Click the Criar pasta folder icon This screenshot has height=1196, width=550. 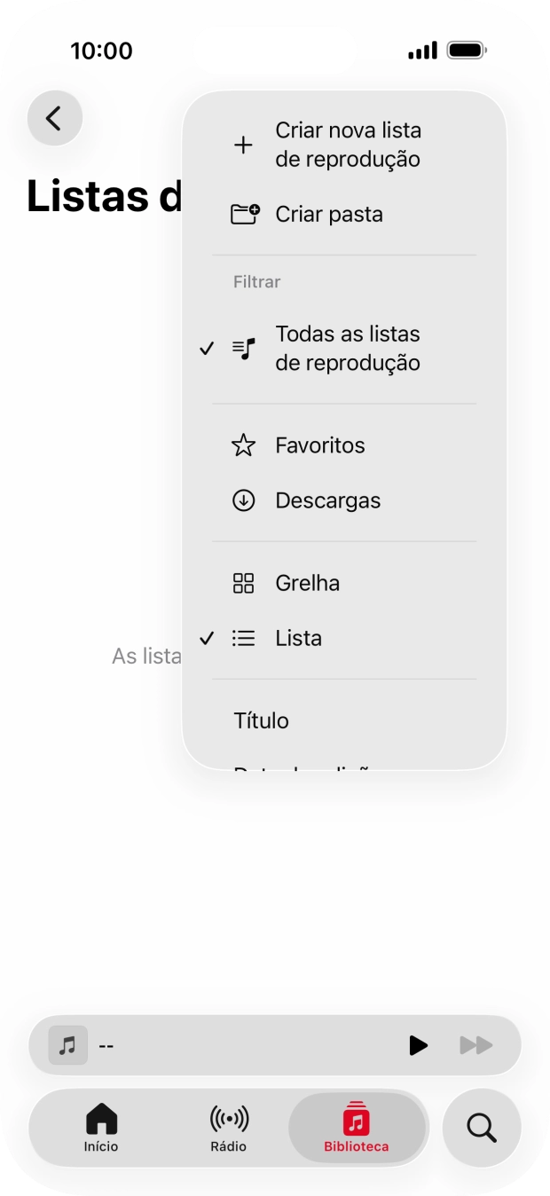pos(243,213)
